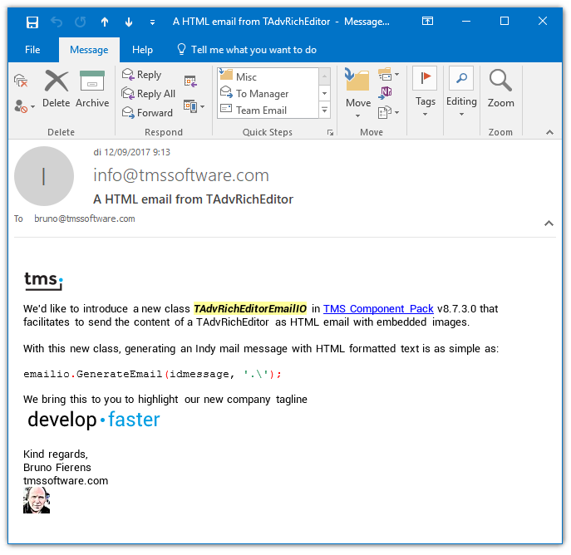Open the Tags menu with the flag icon
571x555 pixels.
point(425,91)
